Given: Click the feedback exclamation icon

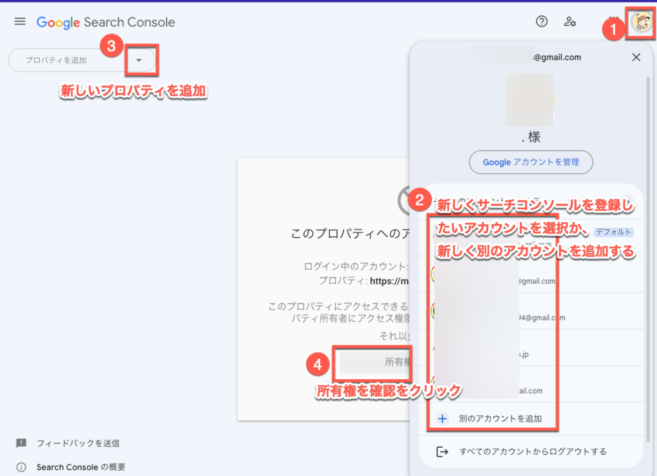Looking at the screenshot, I should point(21,443).
